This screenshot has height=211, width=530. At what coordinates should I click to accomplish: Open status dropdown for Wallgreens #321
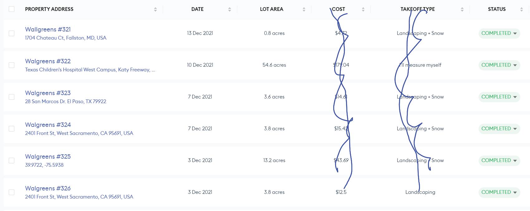(515, 33)
